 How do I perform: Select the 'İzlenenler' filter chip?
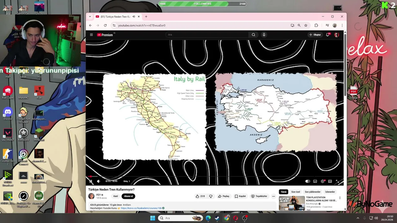click(x=330, y=192)
